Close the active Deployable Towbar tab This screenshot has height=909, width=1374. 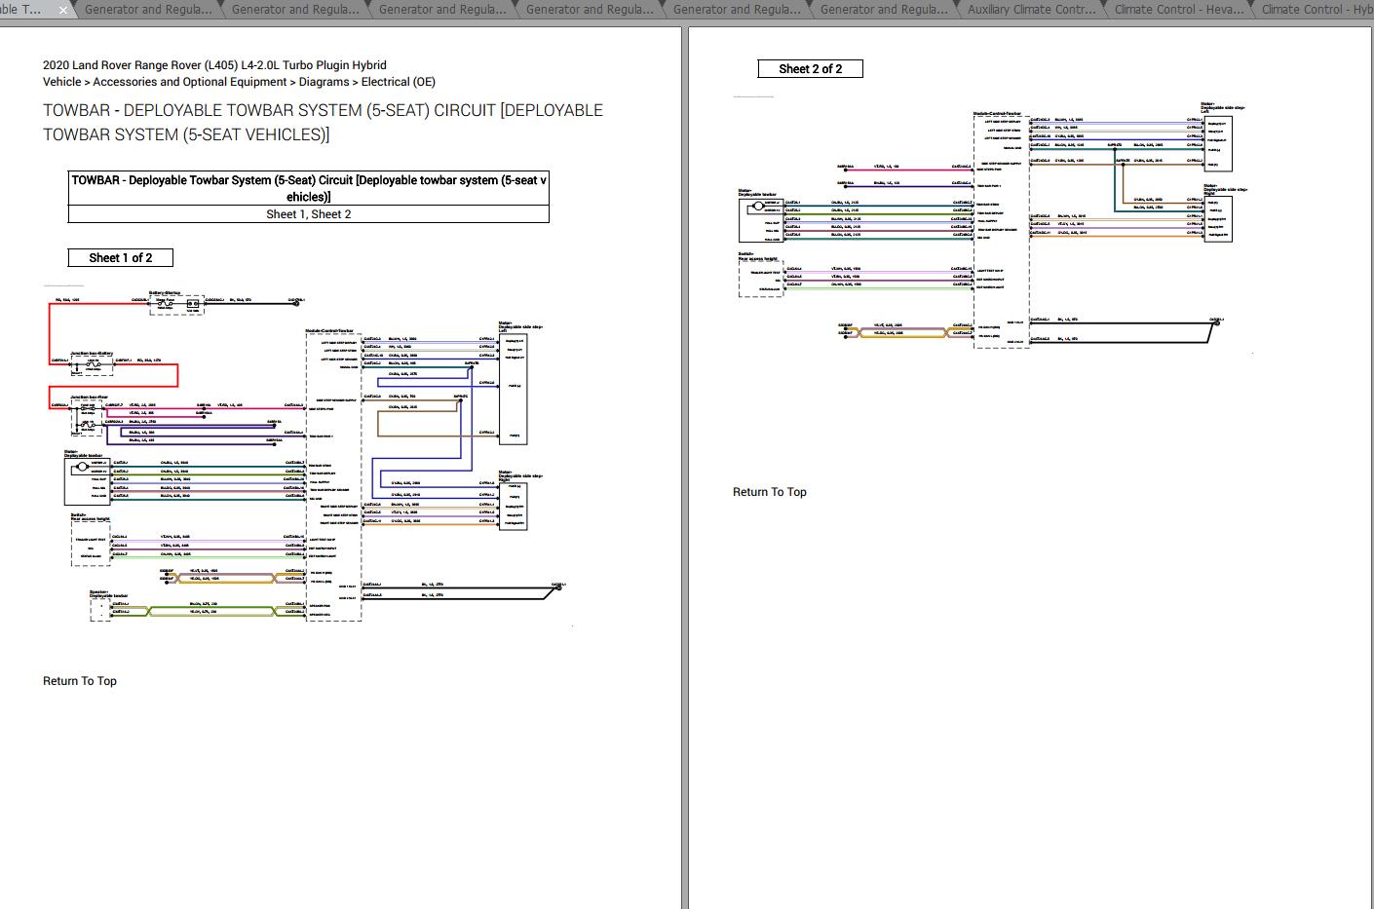point(62,10)
